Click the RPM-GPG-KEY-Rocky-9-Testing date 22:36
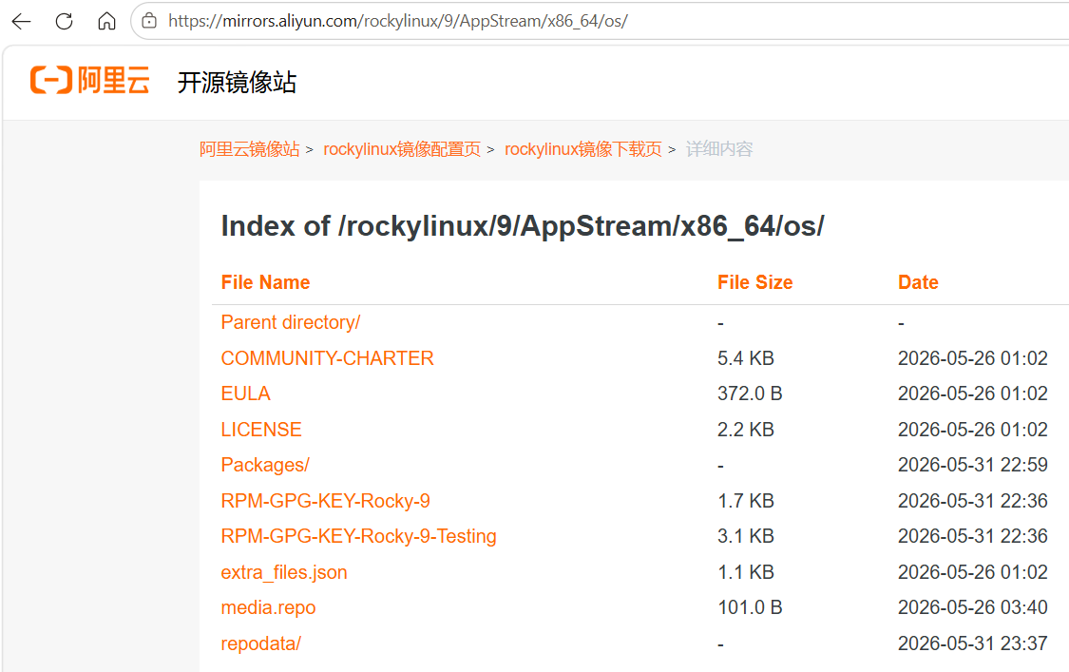The image size is (1069, 672). (x=973, y=536)
